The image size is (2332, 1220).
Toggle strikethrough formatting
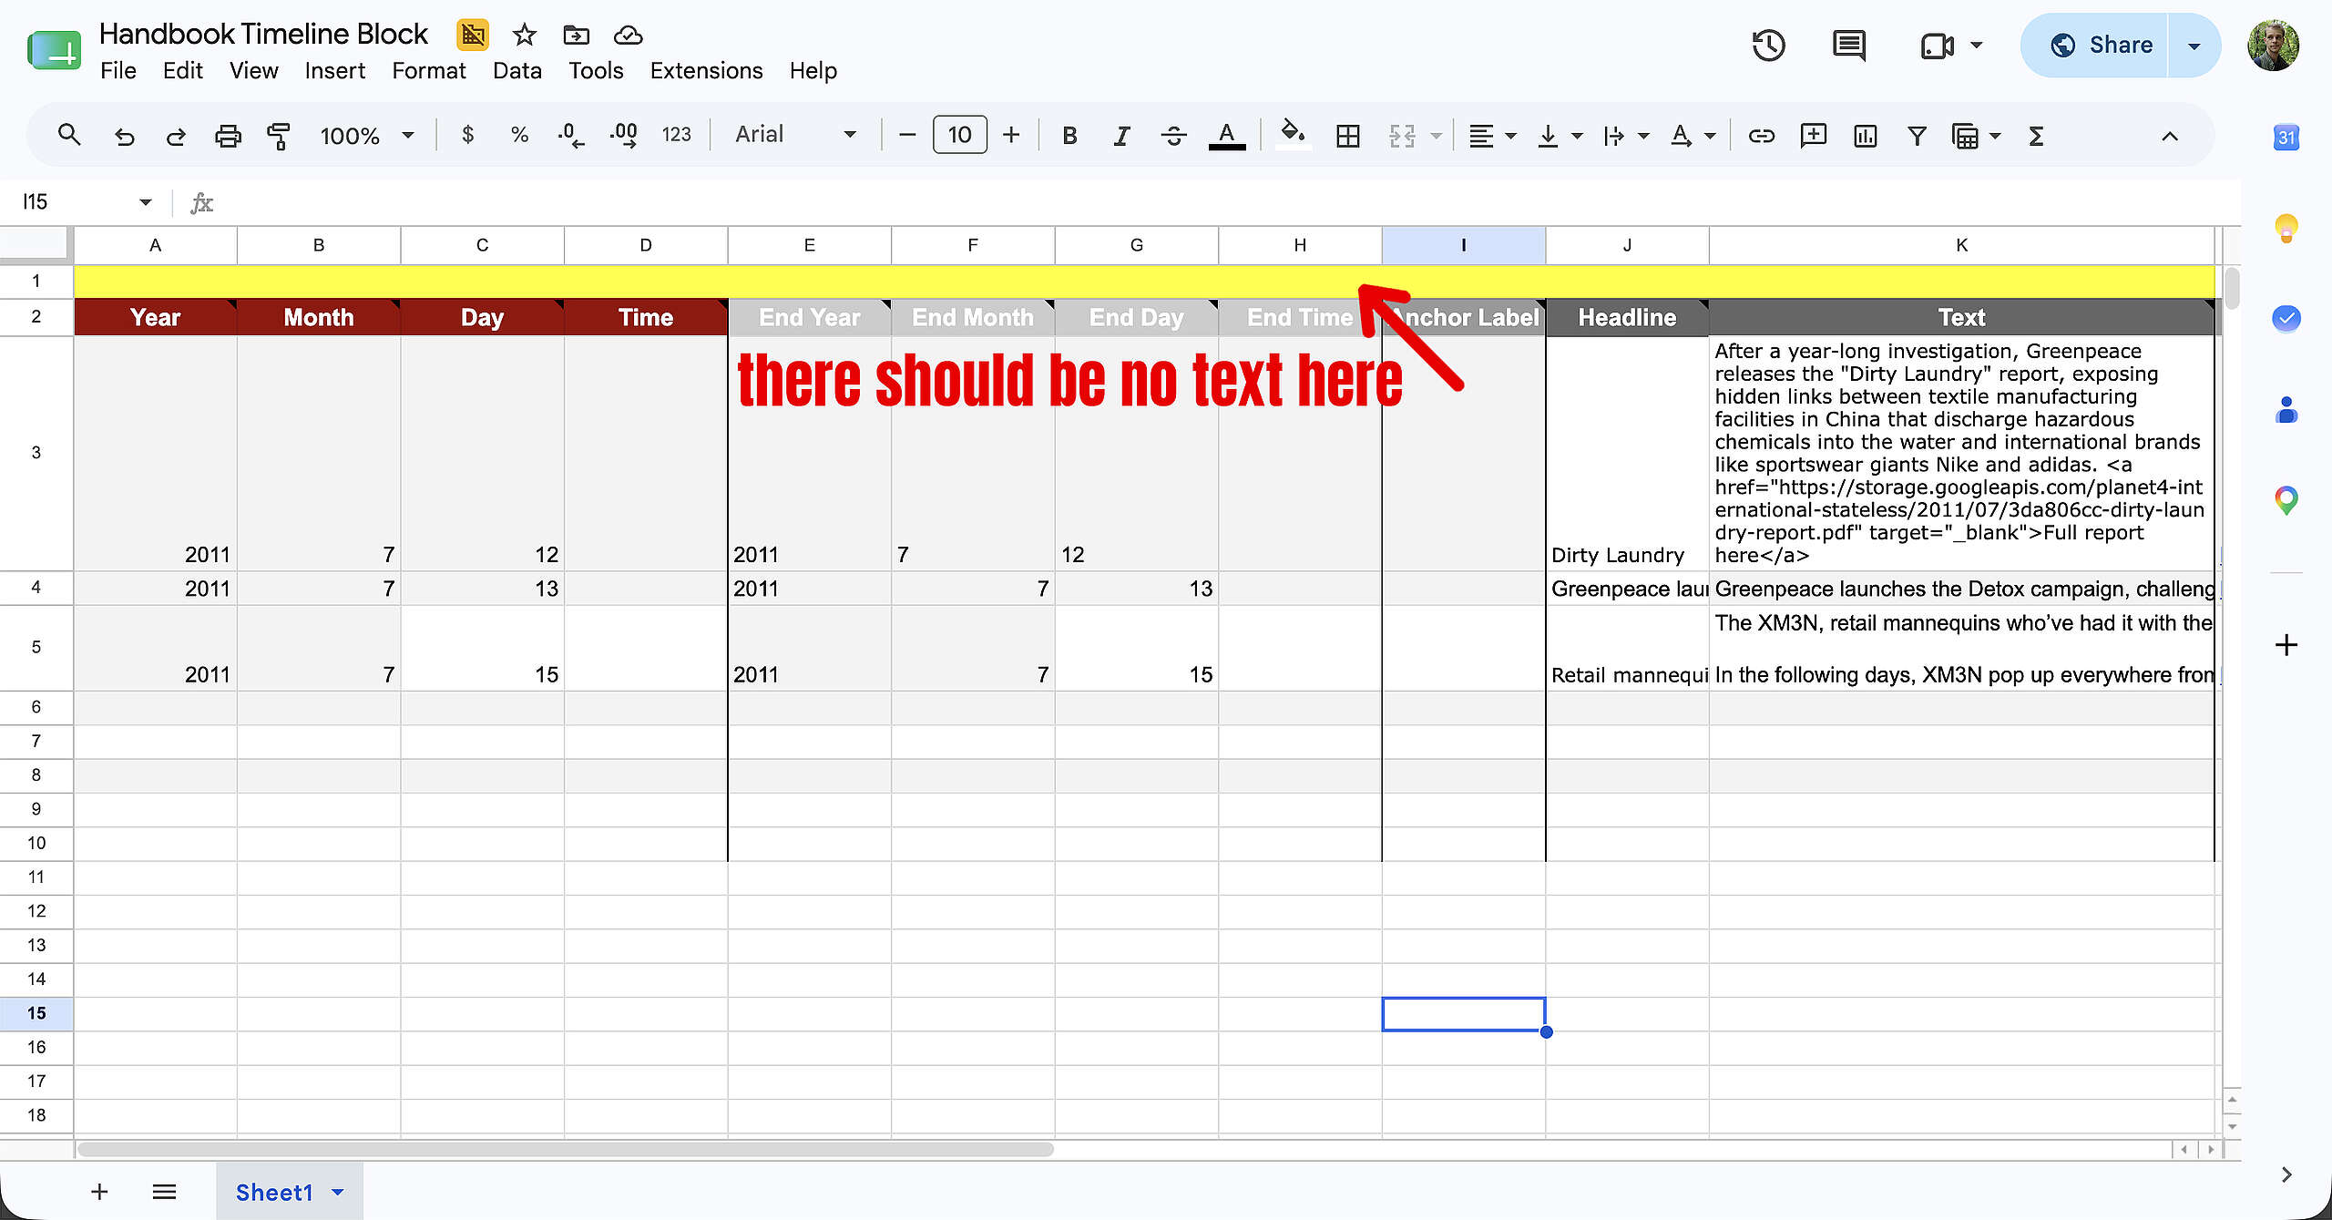pos(1173,136)
